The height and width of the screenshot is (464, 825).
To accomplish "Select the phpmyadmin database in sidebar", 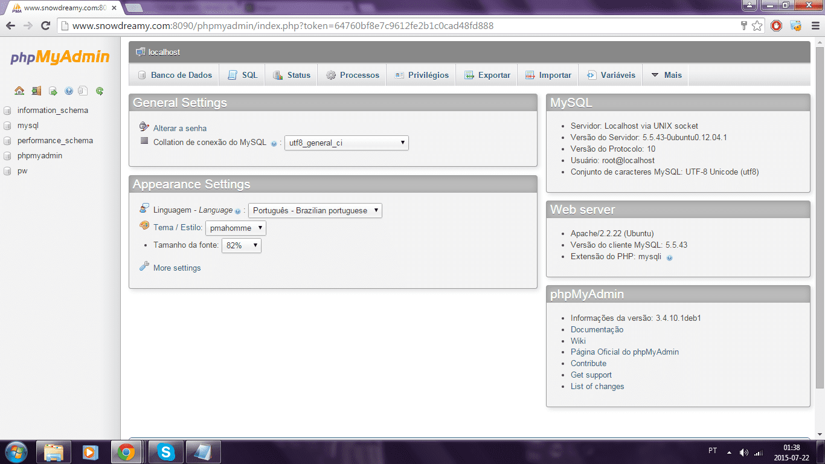I will tap(40, 156).
